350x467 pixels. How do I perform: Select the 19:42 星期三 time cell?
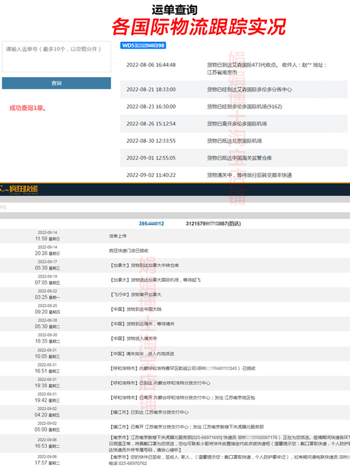47,397
